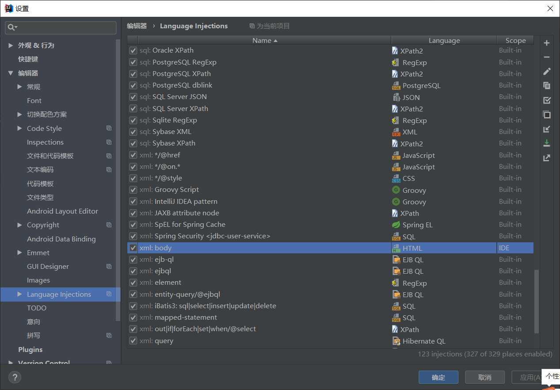Open the Font settings page

(x=34, y=100)
